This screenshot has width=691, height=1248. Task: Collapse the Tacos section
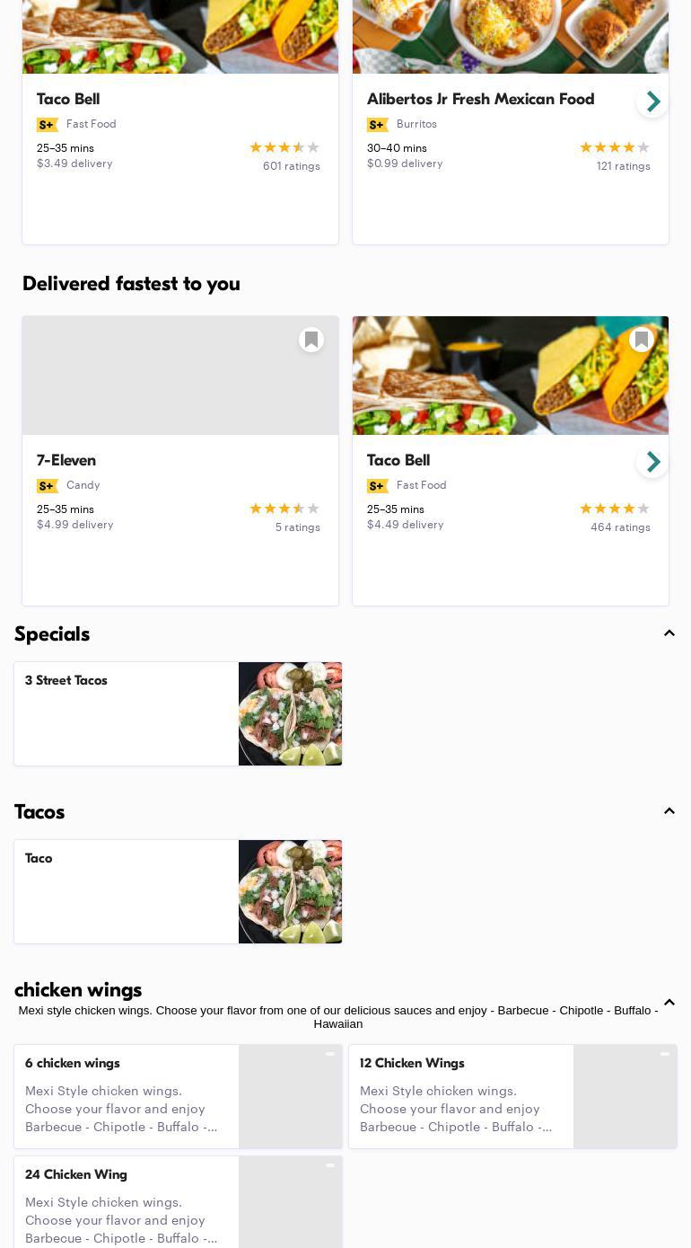point(669,811)
